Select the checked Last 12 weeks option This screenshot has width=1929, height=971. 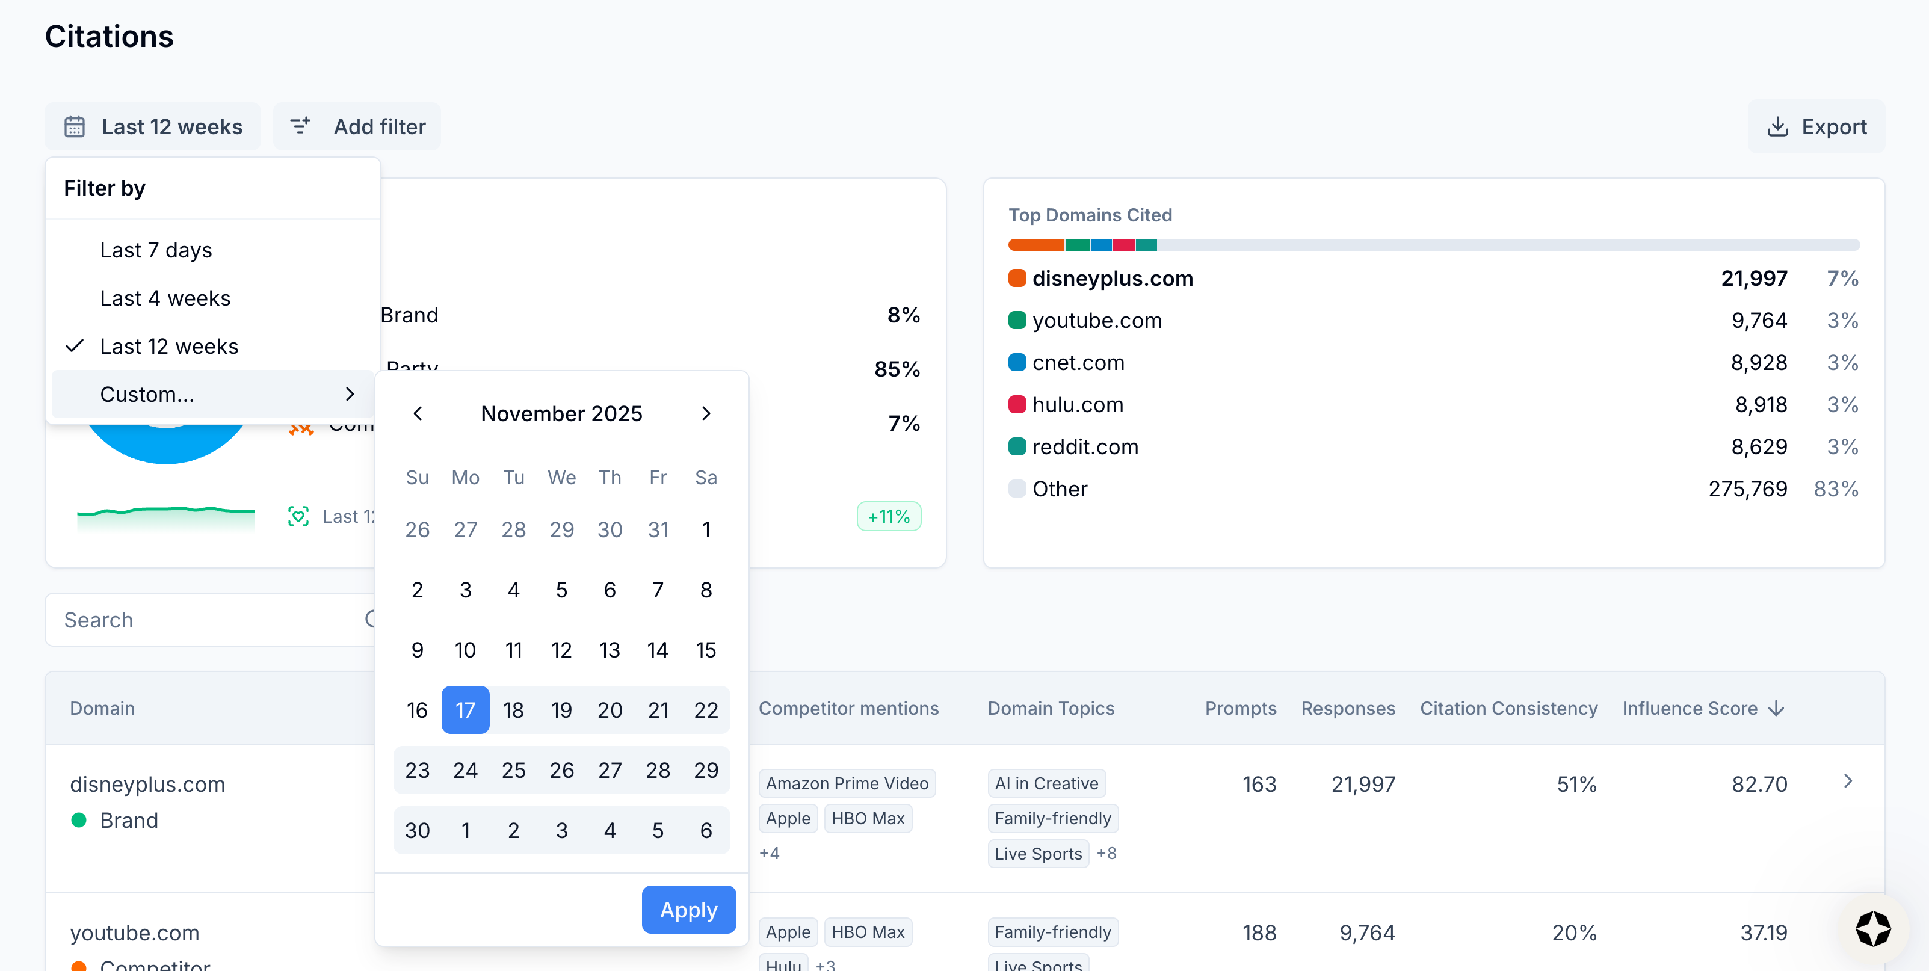point(212,347)
